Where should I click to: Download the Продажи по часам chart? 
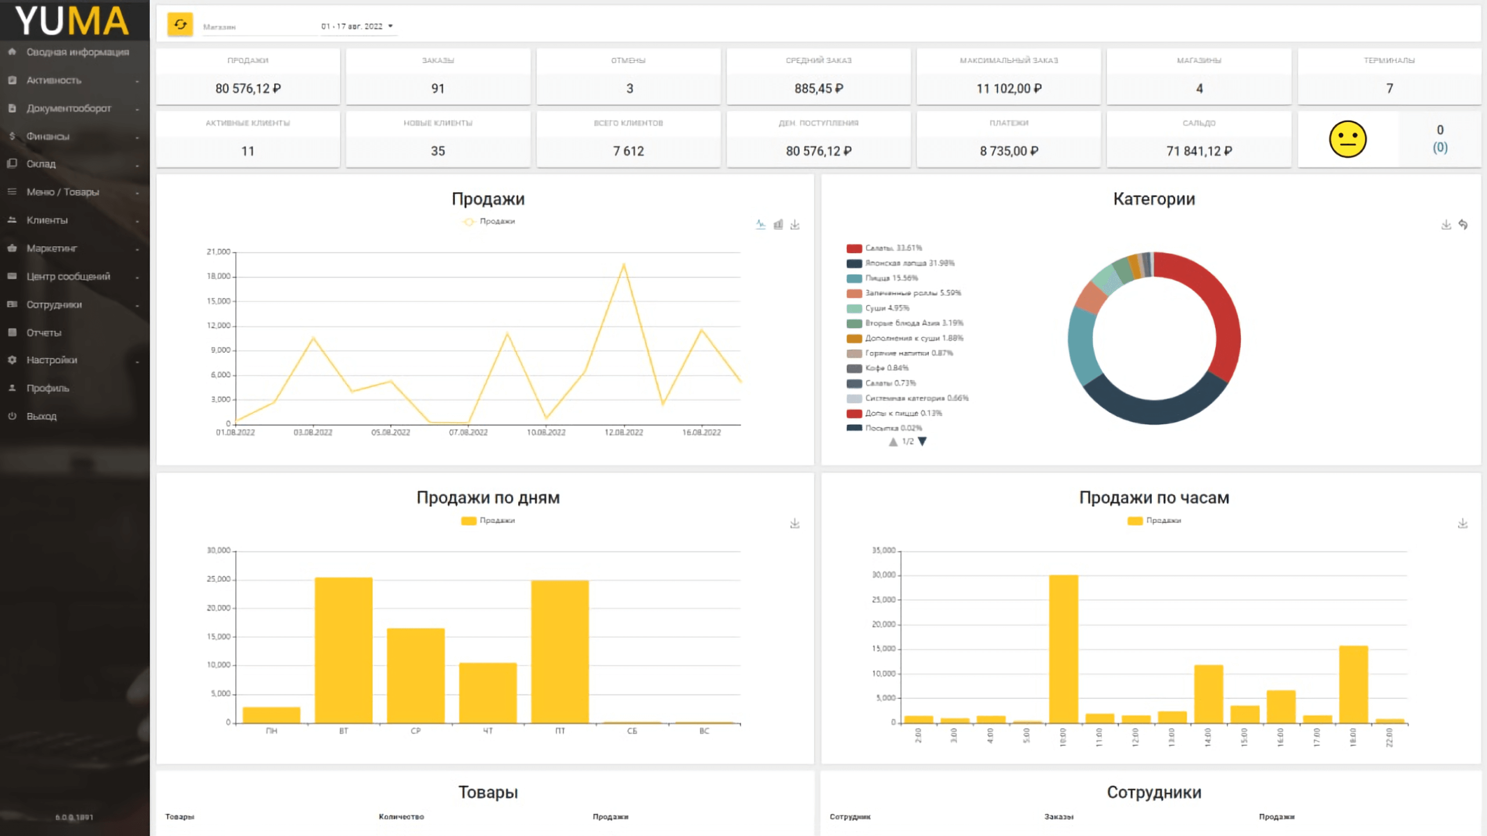point(1463,524)
